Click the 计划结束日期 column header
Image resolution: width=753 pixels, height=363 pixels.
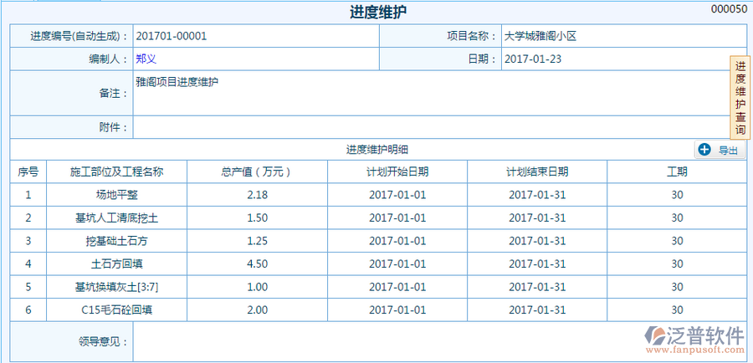pyautogui.click(x=537, y=171)
